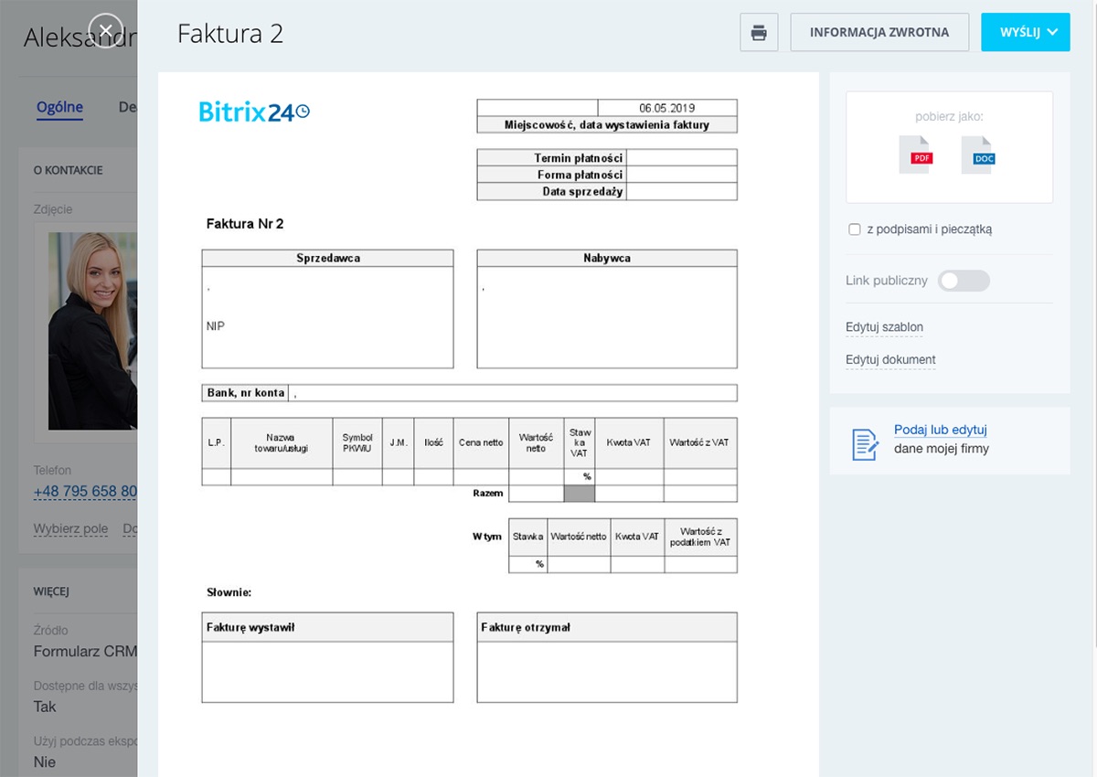
Task: Click the contact's profile photo
Action: [92, 330]
